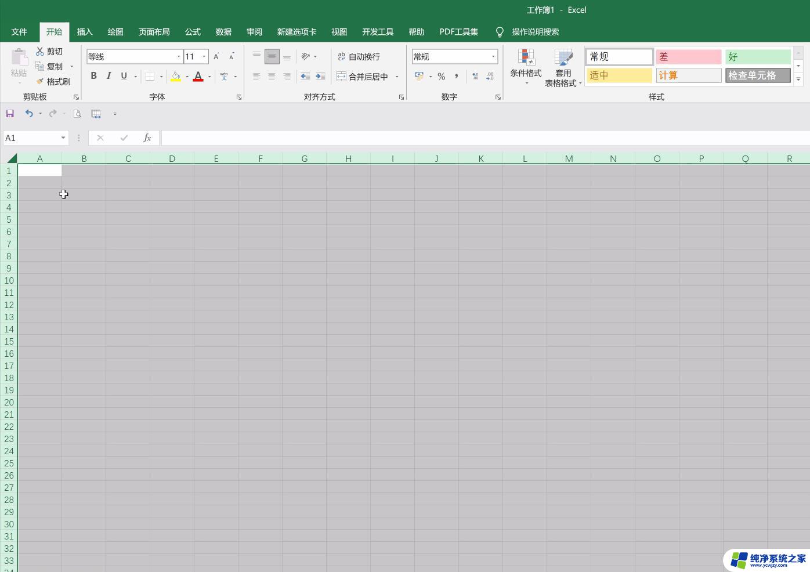Image resolution: width=810 pixels, height=572 pixels.
Task: Open the Name Box dropdown arrow
Action: click(63, 137)
